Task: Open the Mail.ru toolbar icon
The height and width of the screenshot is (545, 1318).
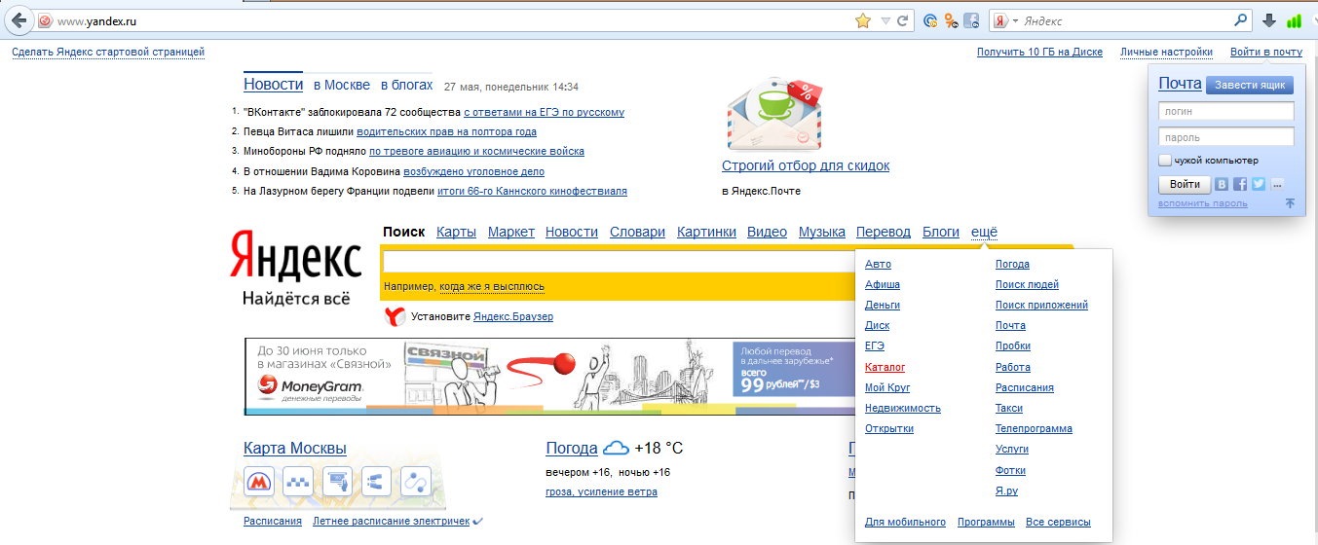Action: pyautogui.click(x=930, y=20)
